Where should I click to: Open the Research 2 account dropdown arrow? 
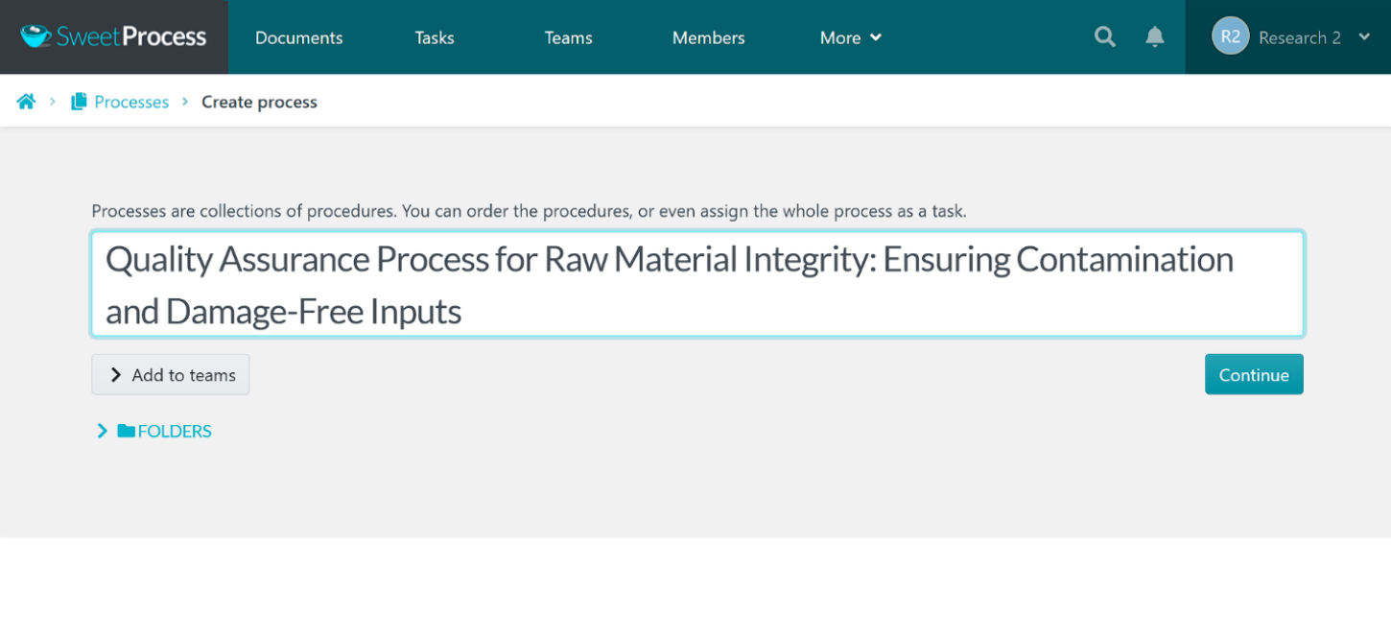[1364, 37]
